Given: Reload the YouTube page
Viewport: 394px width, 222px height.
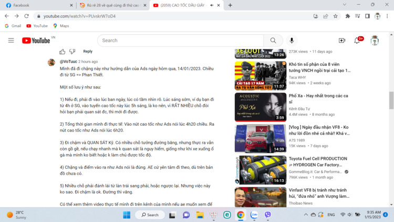Looking at the screenshot, I should tap(26, 16).
